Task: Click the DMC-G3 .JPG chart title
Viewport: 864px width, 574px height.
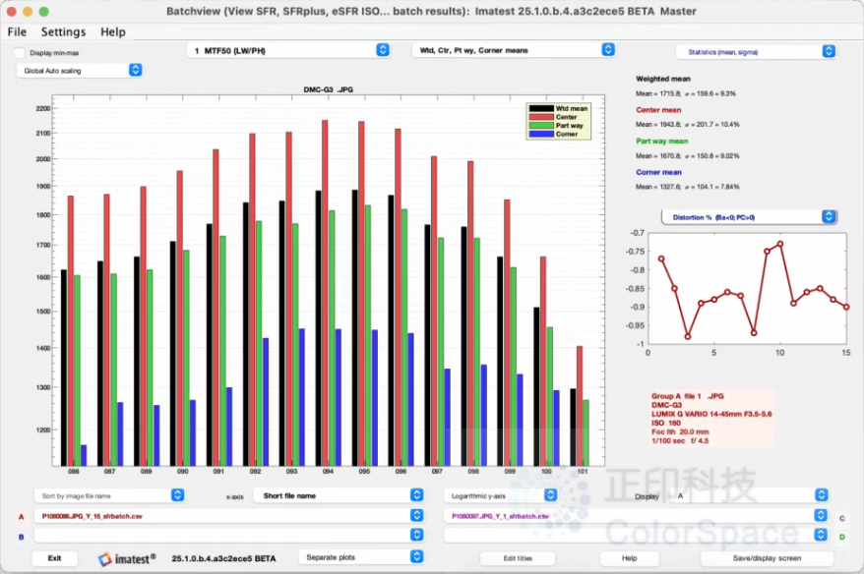Action: coord(329,89)
